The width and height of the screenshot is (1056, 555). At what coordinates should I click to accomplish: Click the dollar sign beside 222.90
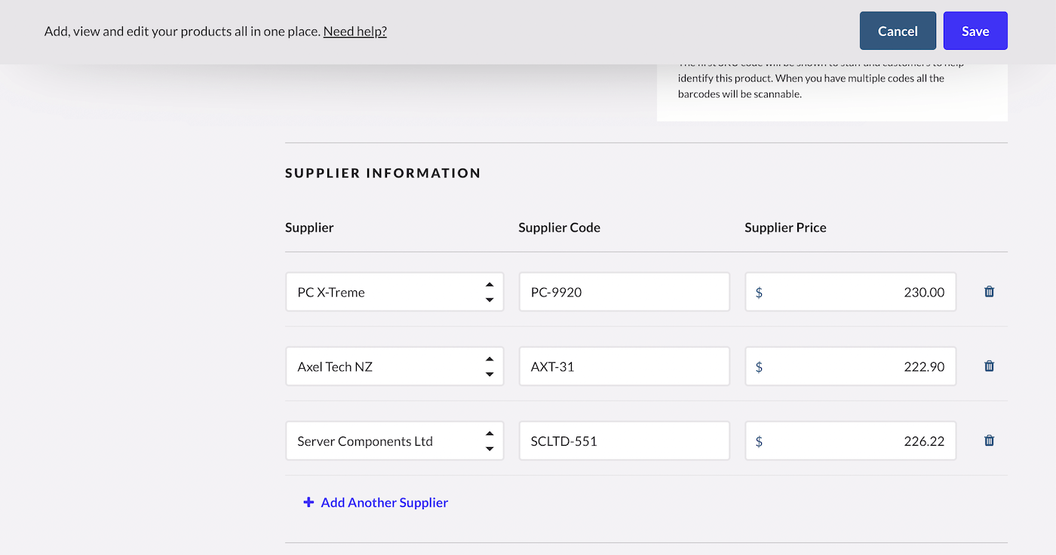tap(759, 366)
